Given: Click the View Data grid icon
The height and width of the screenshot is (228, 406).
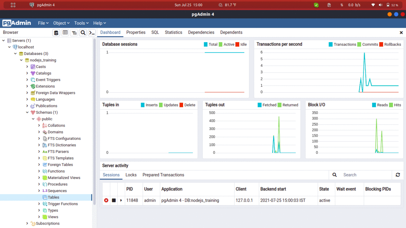Looking at the screenshot, I should pos(65,32).
